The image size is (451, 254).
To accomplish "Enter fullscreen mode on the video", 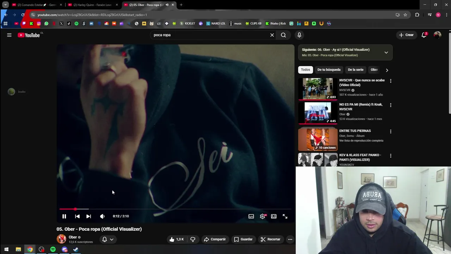I will [285, 216].
